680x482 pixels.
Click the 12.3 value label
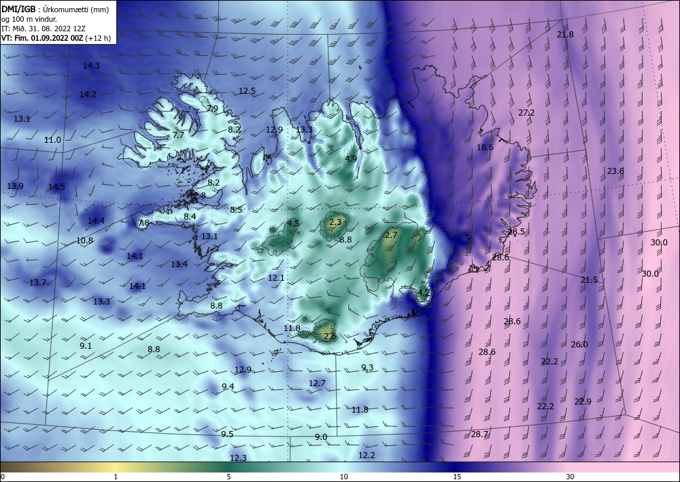238,458
